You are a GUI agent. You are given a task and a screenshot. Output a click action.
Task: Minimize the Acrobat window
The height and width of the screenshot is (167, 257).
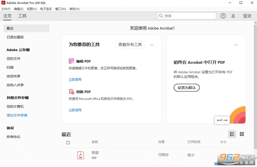[230, 3]
